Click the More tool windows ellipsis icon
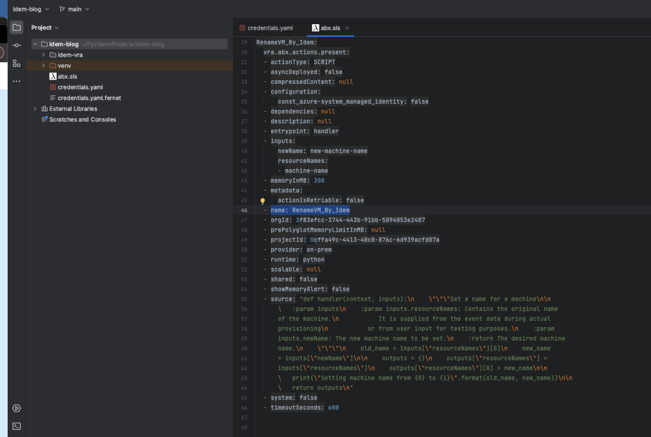The width and height of the screenshot is (651, 437). (17, 81)
